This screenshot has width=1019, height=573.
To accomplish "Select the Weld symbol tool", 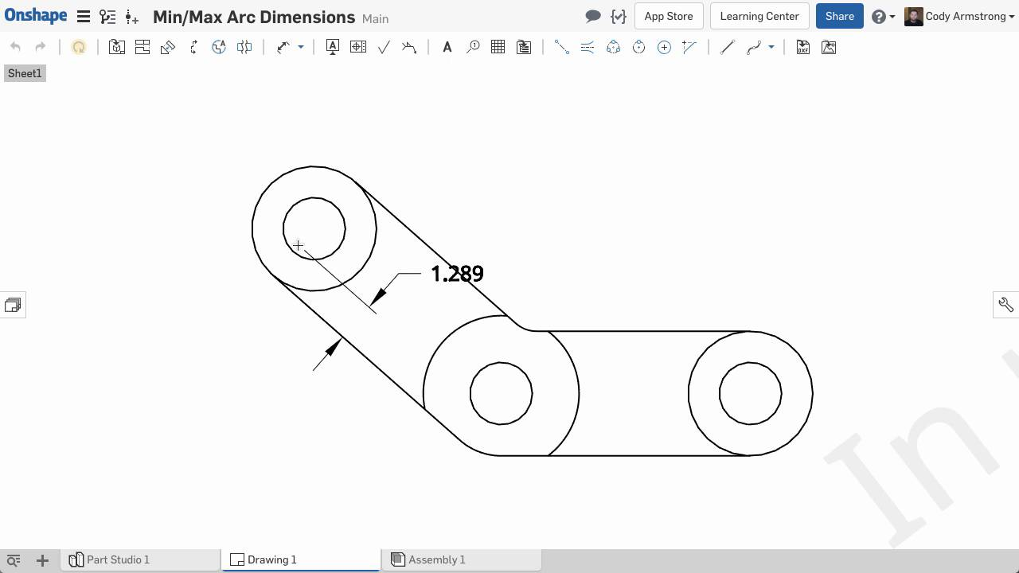I will click(409, 48).
